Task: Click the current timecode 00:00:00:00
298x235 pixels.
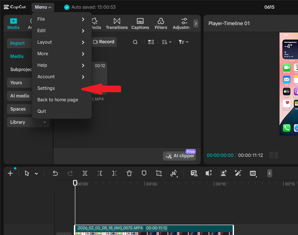Action: coord(220,155)
